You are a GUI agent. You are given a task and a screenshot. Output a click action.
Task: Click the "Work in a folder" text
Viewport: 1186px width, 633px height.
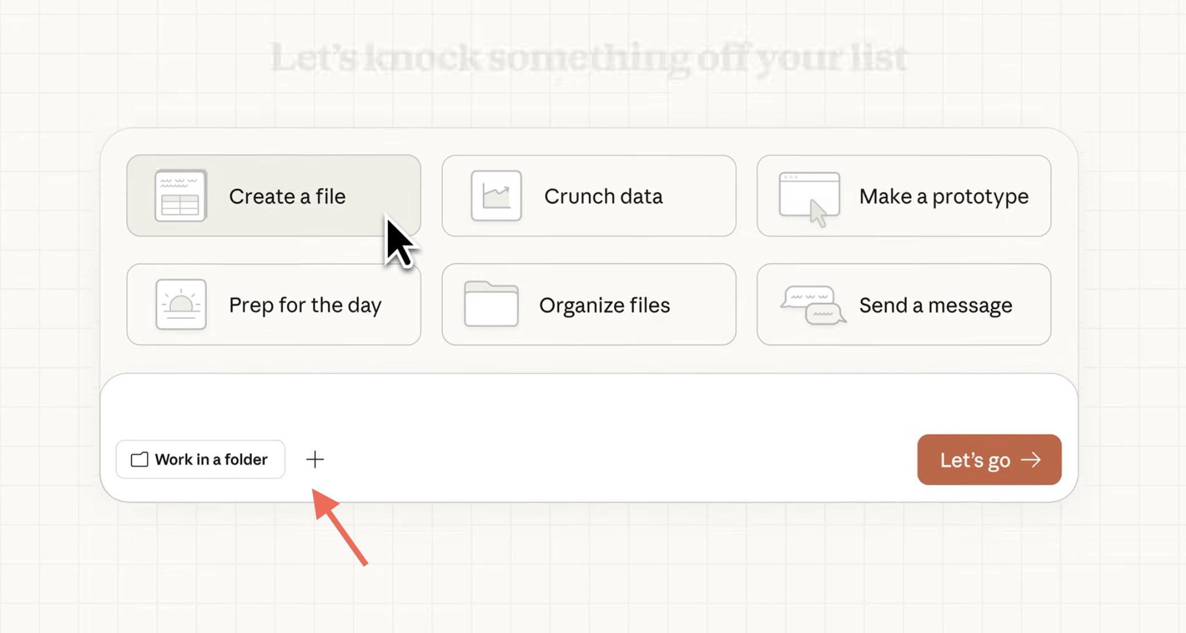pos(211,459)
